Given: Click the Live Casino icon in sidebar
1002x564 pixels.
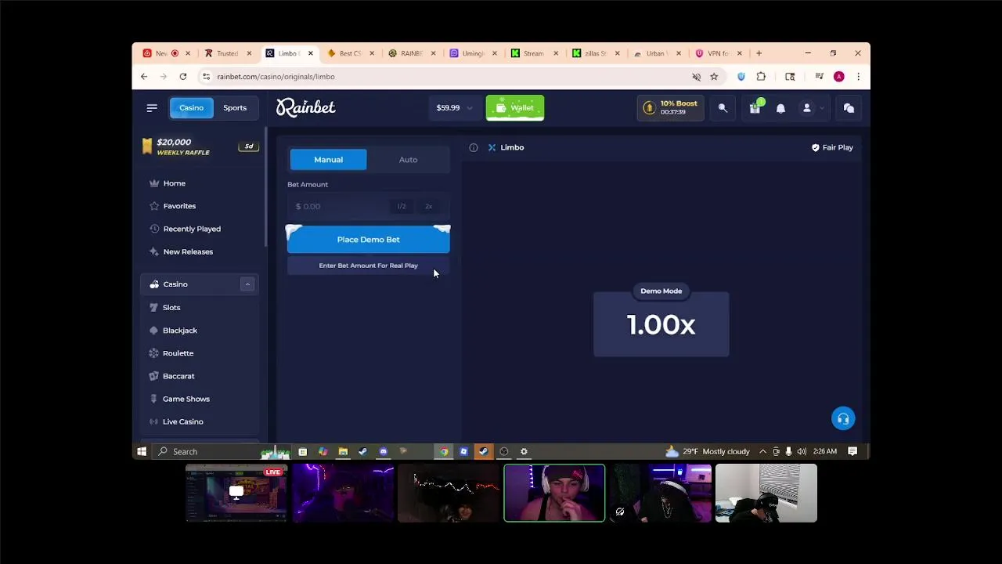Looking at the screenshot, I should (154, 421).
